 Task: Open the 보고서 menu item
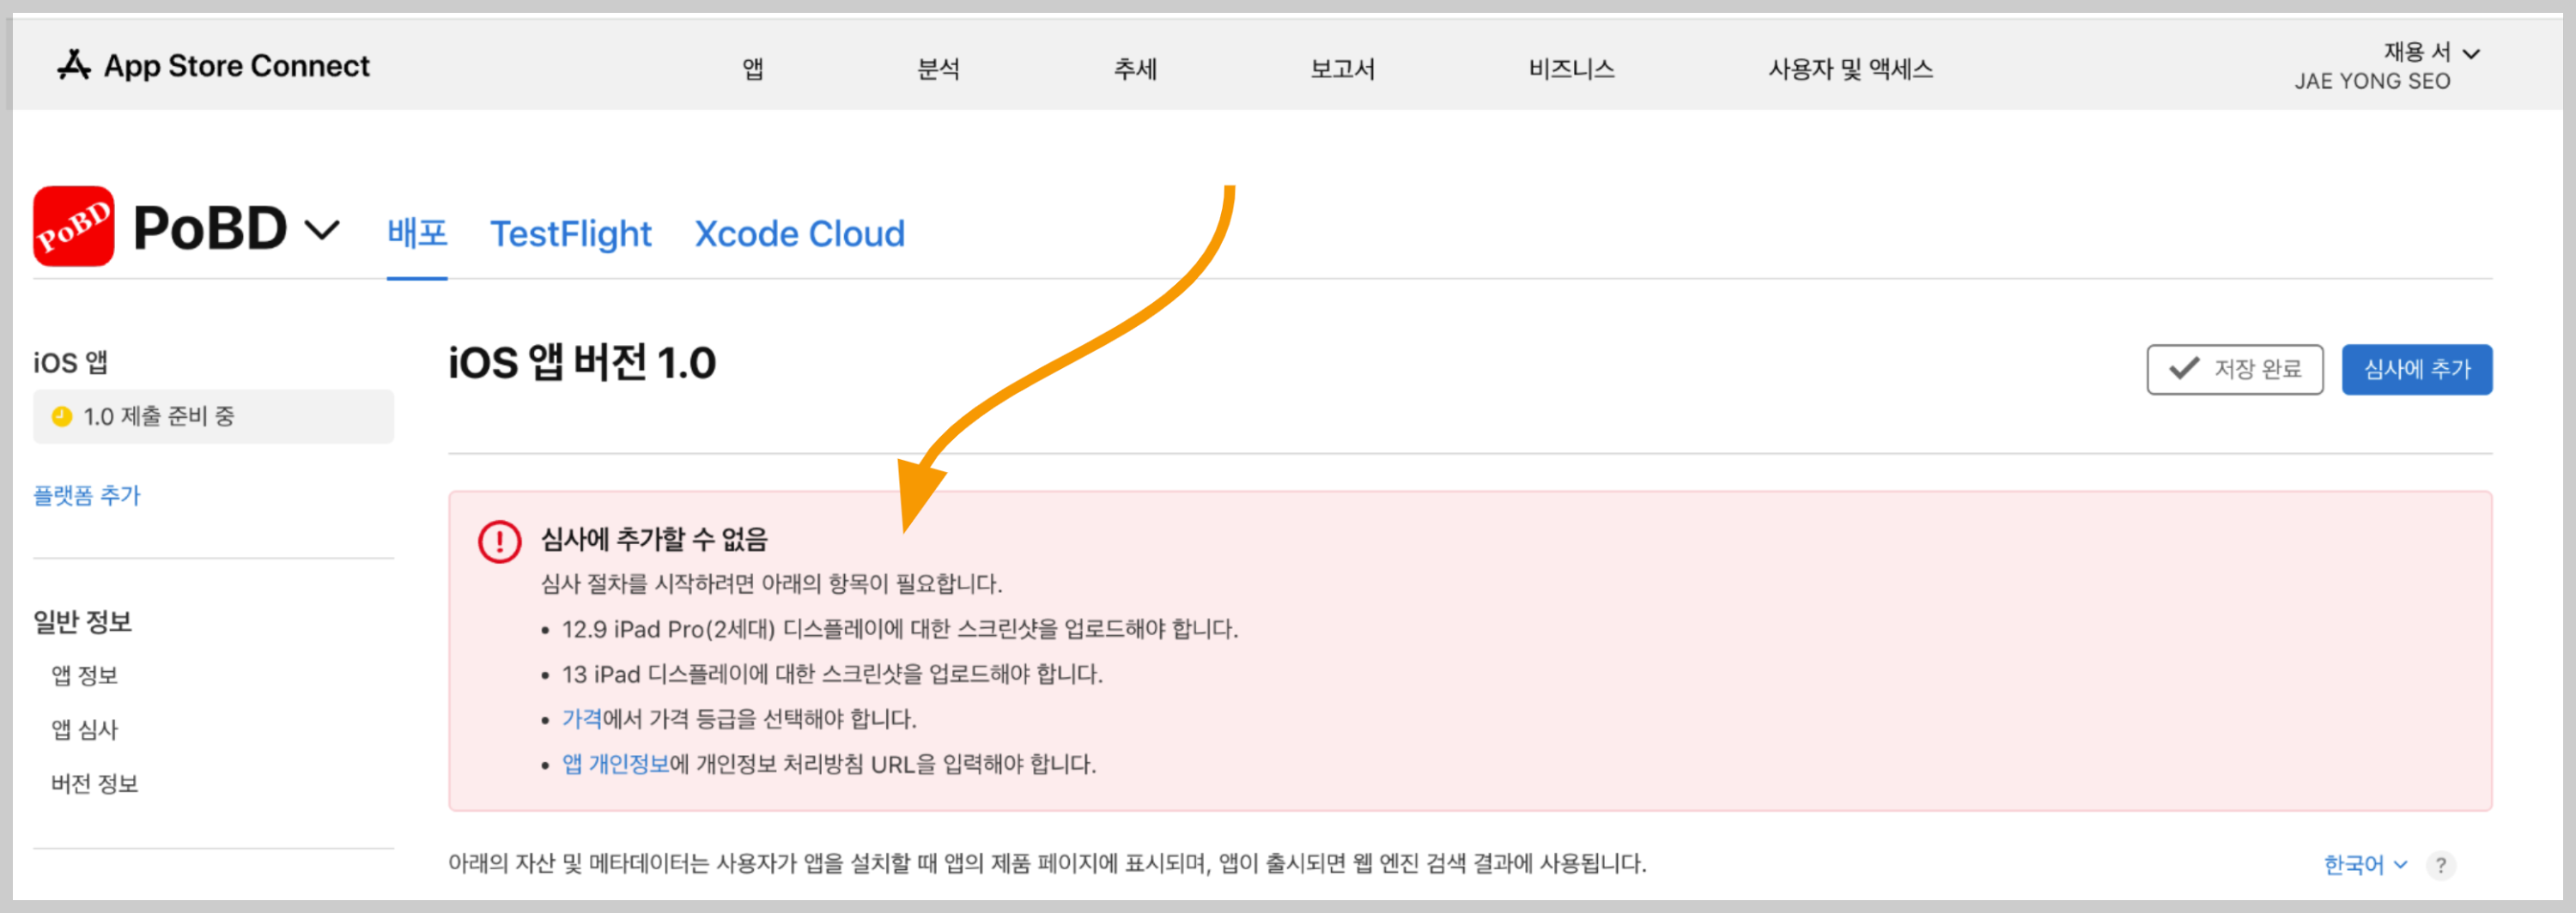click(1343, 69)
